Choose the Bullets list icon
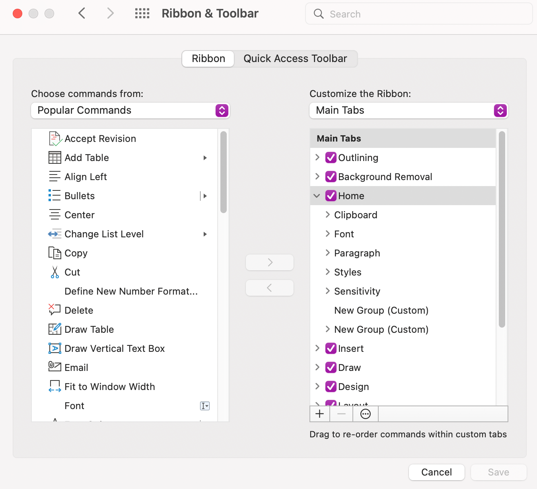Screen dimensions: 537x489 click(x=55, y=196)
